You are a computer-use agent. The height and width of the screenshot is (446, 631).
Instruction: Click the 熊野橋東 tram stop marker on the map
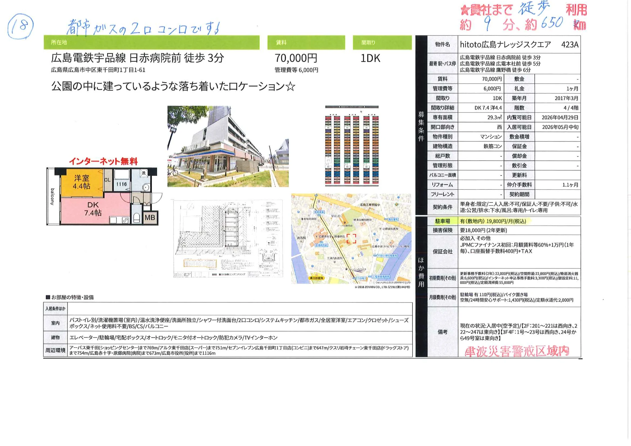(319, 212)
